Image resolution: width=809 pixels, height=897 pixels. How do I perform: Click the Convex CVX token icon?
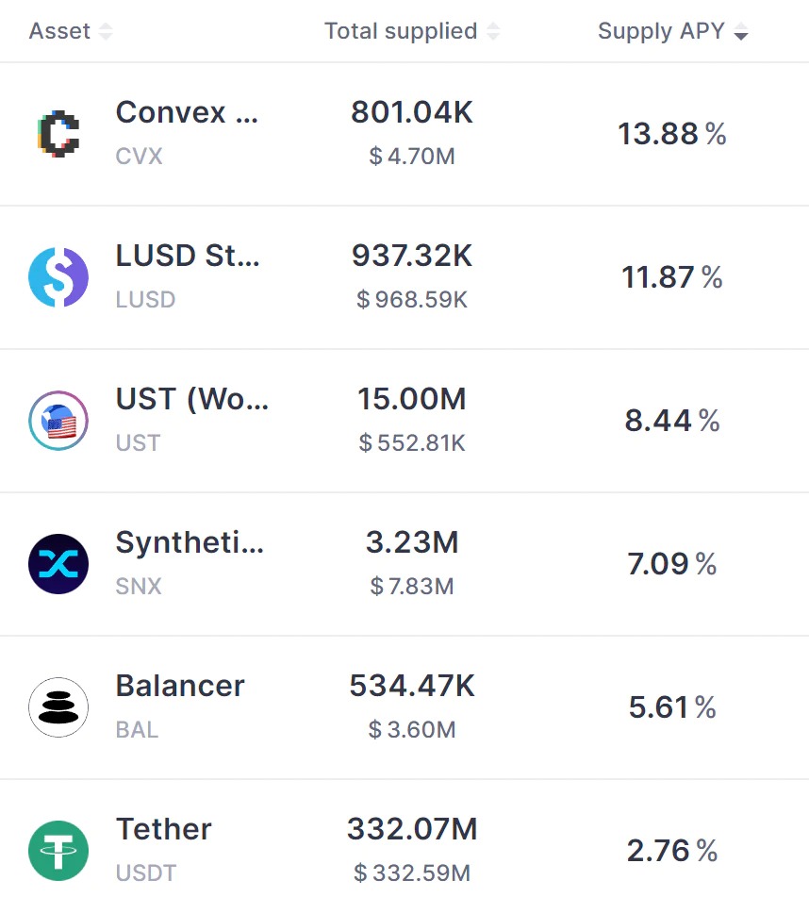coord(58,135)
